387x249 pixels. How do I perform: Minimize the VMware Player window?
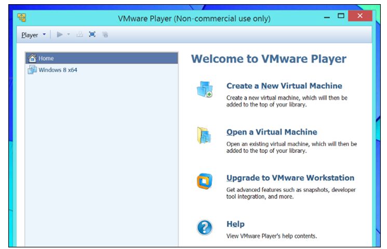point(327,17)
